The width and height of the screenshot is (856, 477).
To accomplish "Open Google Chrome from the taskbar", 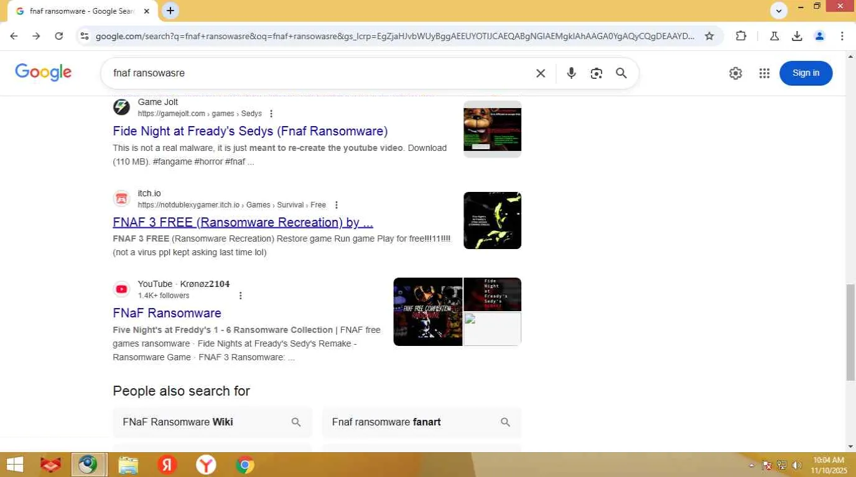I will pos(245,465).
